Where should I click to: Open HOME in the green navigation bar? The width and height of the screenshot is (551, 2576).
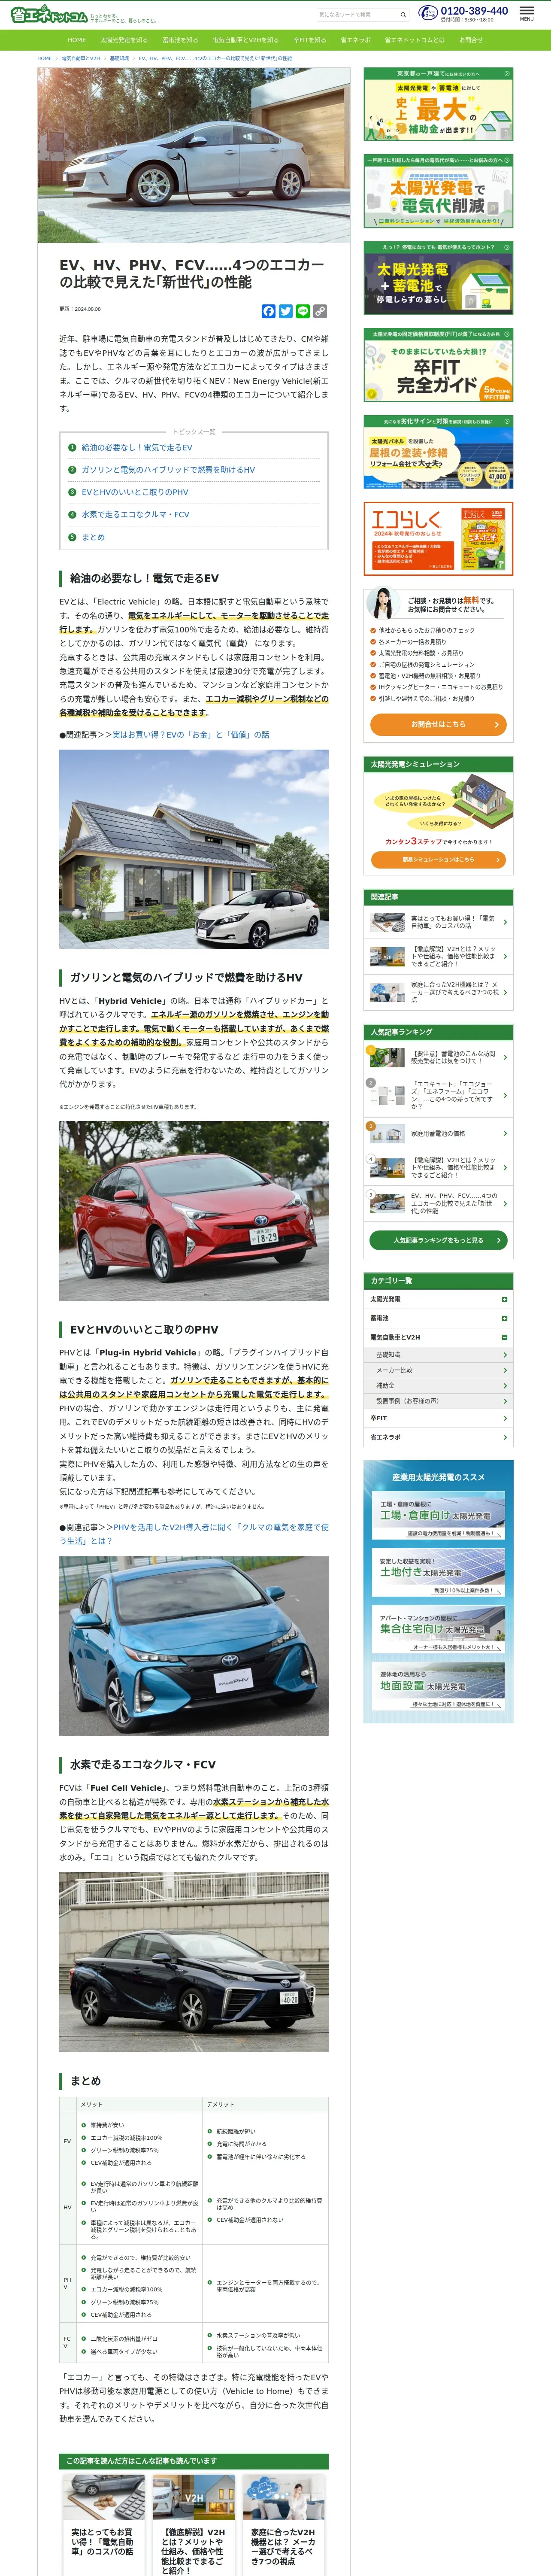(x=76, y=40)
